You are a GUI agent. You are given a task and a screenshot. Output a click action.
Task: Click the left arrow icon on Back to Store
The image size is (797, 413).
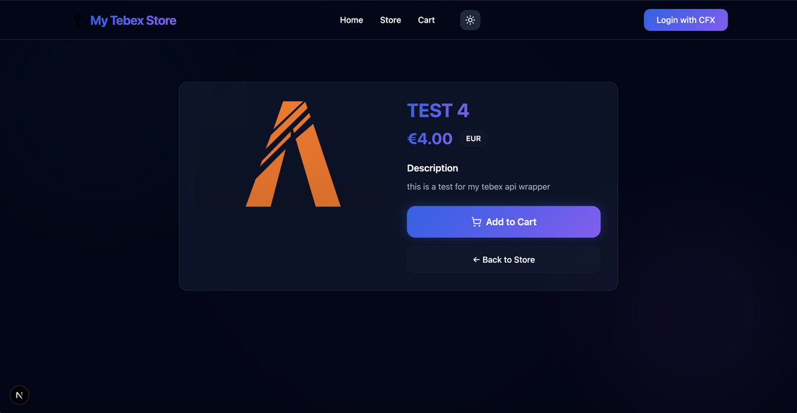[x=476, y=260]
